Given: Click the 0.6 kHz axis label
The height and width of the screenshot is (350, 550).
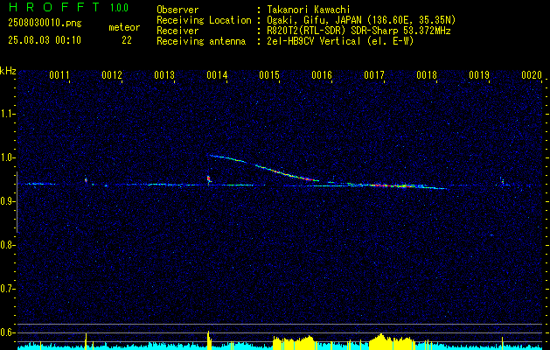Looking at the screenshot, I should click(8, 332).
